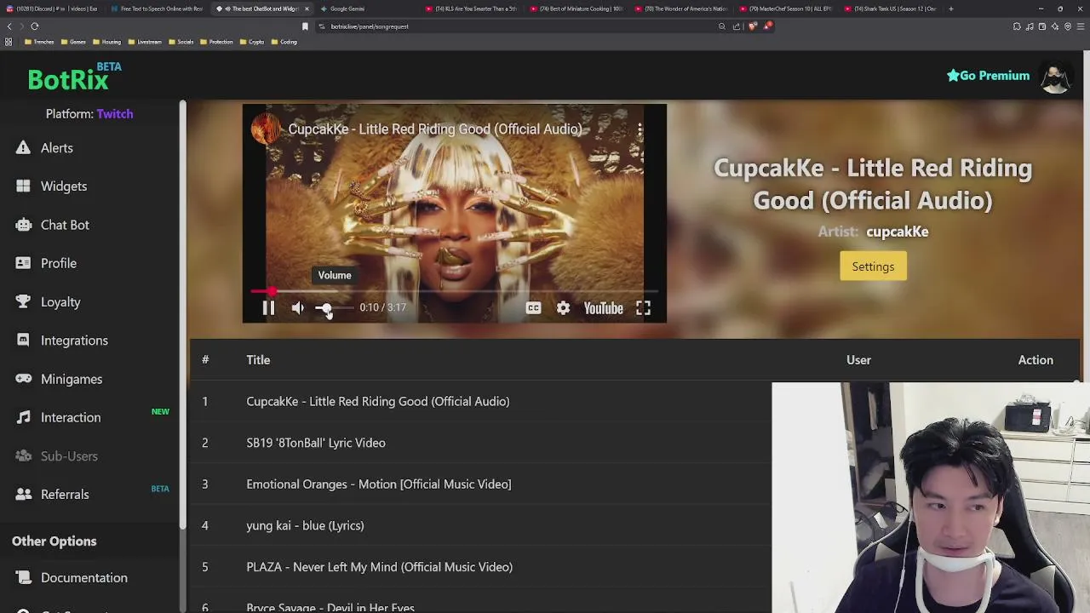Image resolution: width=1090 pixels, height=613 pixels.
Task: Open the browser extensions puzzle icon
Action: click(1017, 26)
